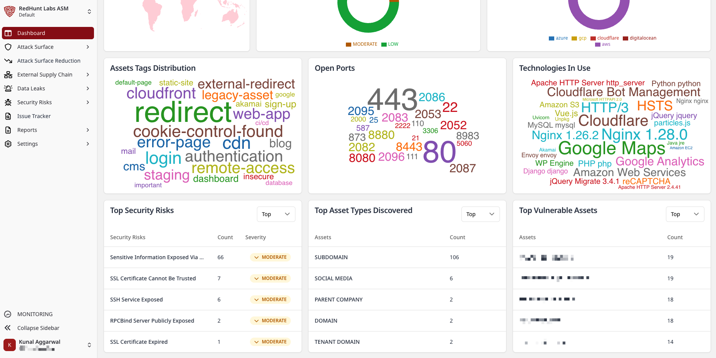
Task: Click port 8080 in Open Ports cloud
Action: click(x=362, y=158)
